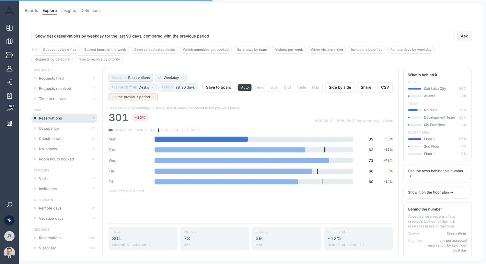Switch chart view to Map
Screen dimensions: 486x264
pos(316,87)
